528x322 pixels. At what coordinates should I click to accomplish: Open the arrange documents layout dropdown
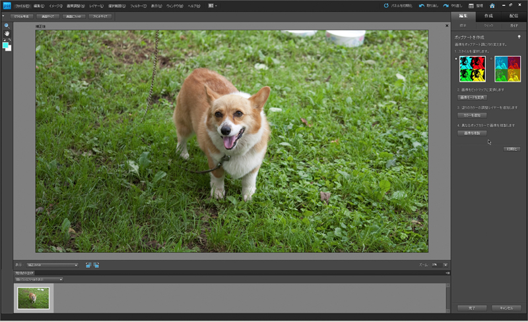212,6
